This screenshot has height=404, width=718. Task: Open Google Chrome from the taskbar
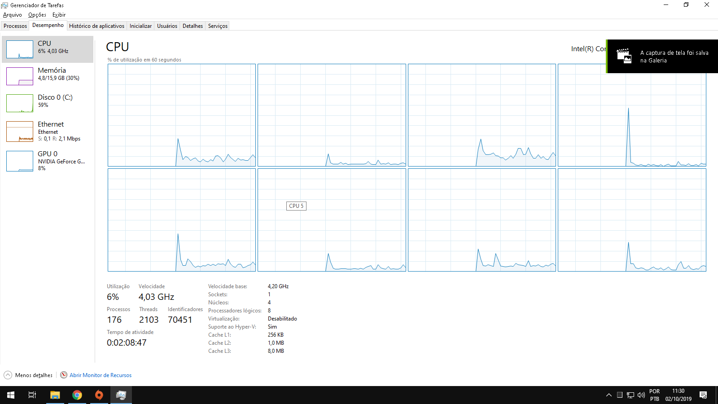(77, 395)
